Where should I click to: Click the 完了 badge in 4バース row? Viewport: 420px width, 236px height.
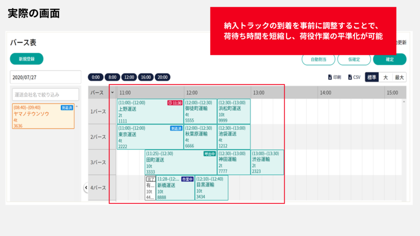tap(151, 179)
